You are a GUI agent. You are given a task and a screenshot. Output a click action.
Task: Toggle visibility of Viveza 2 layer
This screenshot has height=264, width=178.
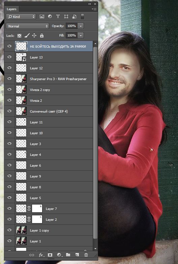pyautogui.click(x=9, y=100)
